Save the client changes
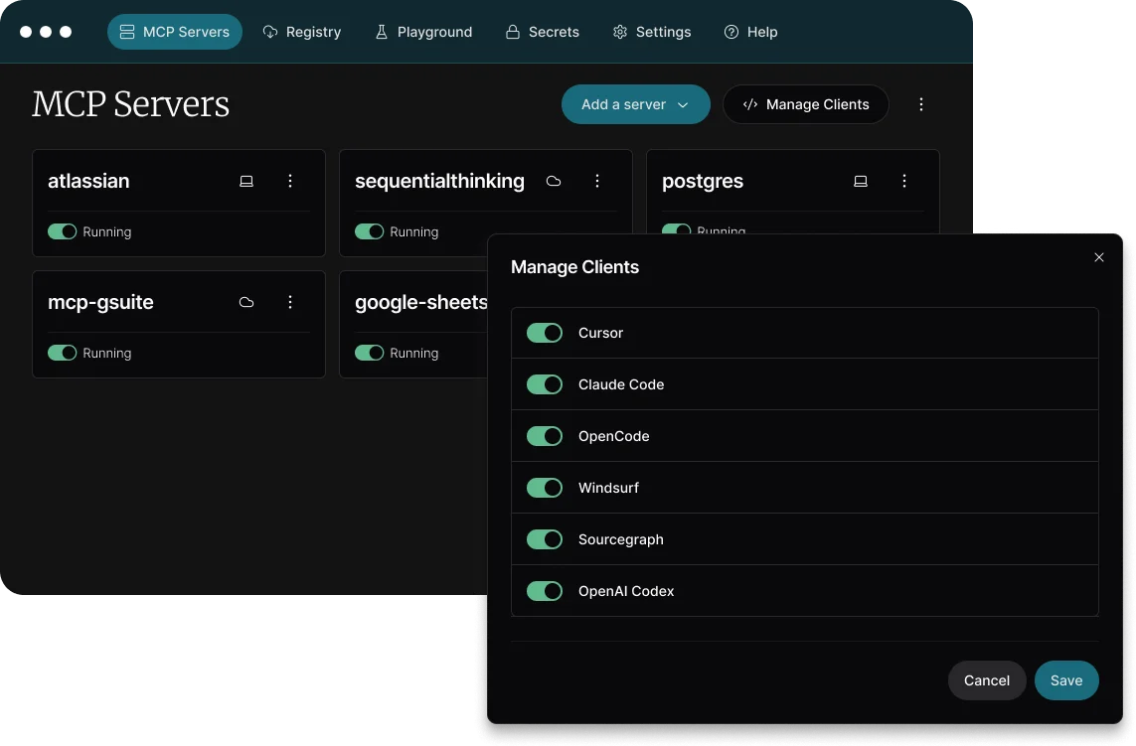This screenshot has height=746, width=1136. coord(1065,680)
